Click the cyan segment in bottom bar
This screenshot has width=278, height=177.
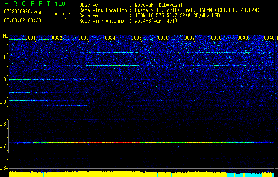point(234,174)
